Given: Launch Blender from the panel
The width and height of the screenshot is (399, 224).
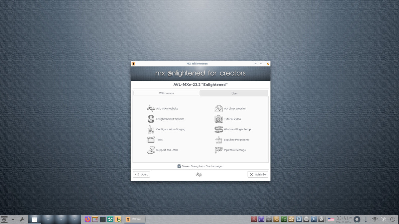Looking at the screenshot, I should click(x=276, y=219).
